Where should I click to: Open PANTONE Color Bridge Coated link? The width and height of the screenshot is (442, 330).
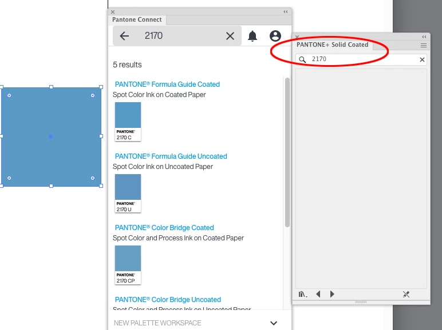click(x=164, y=228)
